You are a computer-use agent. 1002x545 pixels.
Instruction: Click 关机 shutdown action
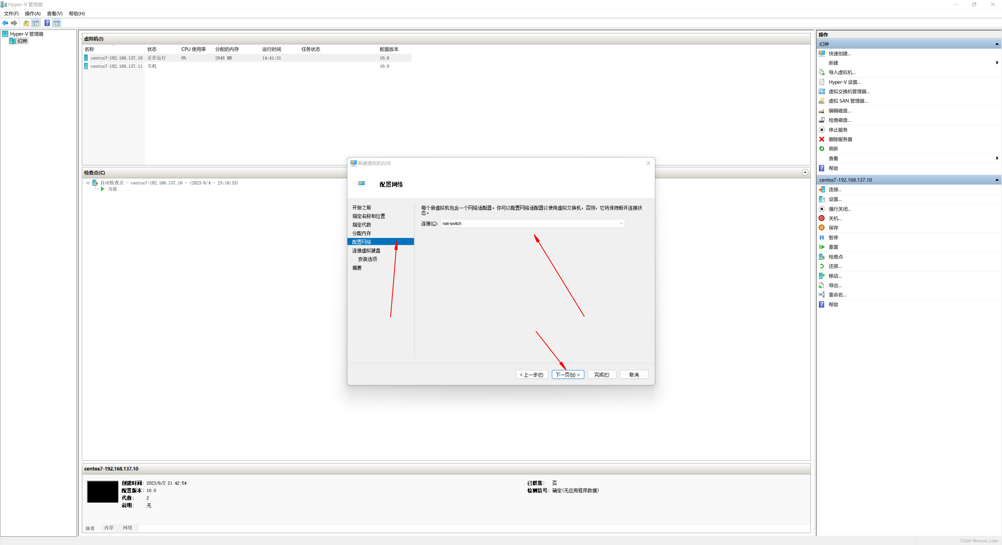[x=835, y=218]
